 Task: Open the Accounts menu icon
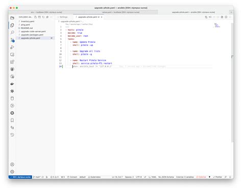click(x=12, y=164)
